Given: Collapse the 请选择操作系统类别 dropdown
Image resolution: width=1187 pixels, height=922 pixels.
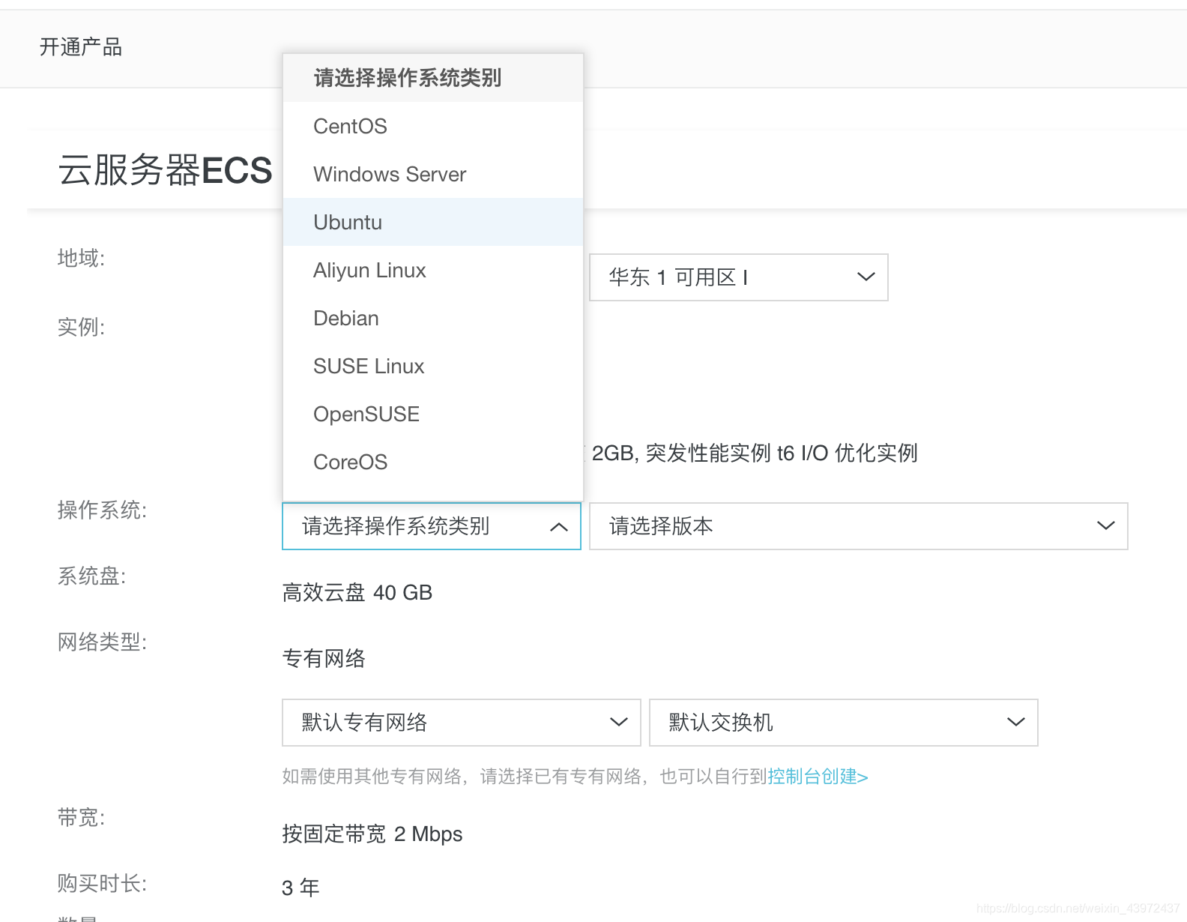Looking at the screenshot, I should [432, 526].
